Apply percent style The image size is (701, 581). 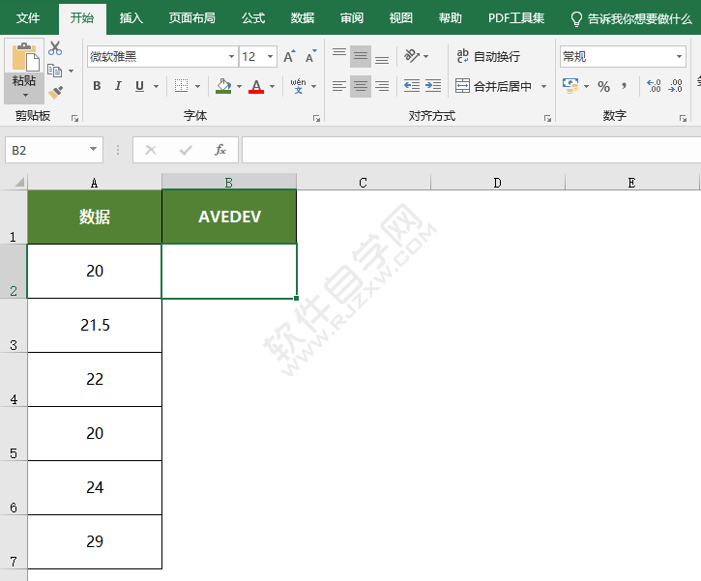click(x=604, y=86)
